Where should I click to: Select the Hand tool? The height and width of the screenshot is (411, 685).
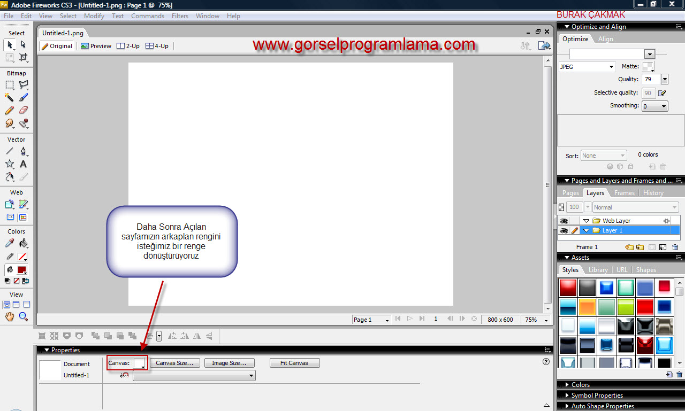pos(10,317)
